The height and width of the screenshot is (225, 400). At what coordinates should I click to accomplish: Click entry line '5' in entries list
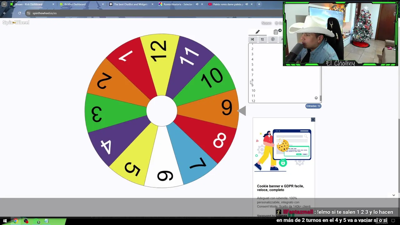[x=252, y=64]
